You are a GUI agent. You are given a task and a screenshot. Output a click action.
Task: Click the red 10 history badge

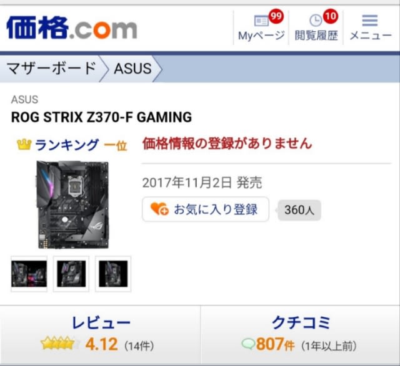331,16
